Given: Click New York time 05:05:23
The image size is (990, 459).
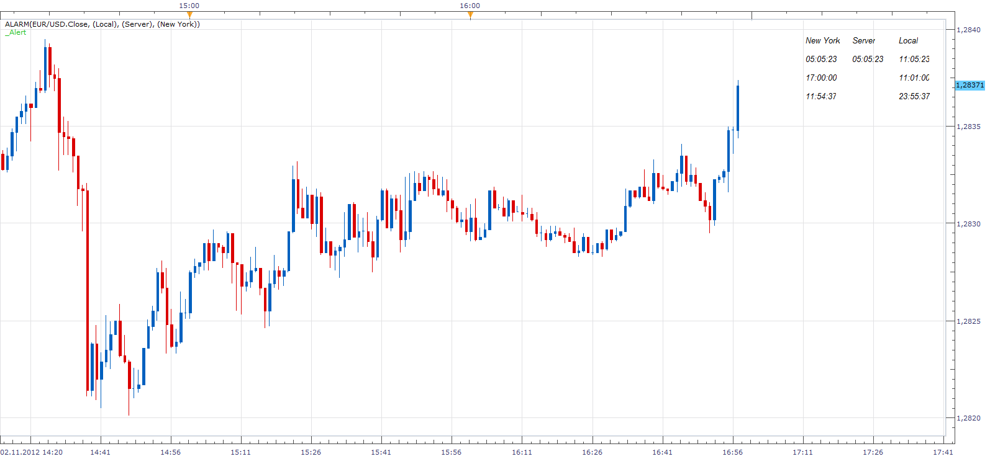Looking at the screenshot, I should pyautogui.click(x=821, y=59).
